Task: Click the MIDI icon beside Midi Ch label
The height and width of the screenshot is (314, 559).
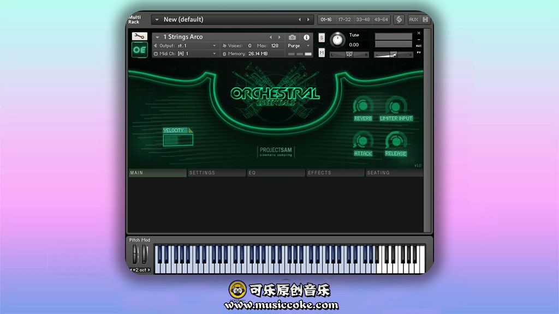Action: pyautogui.click(x=156, y=54)
